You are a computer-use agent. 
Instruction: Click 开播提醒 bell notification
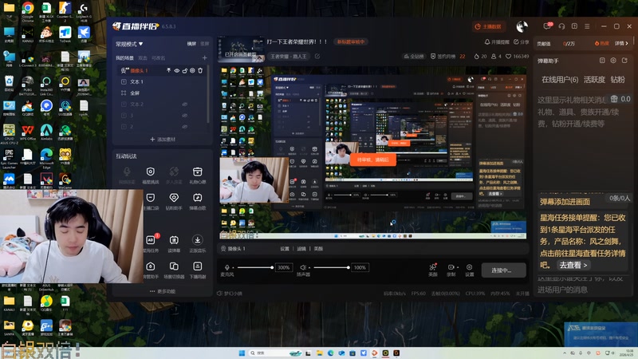tap(496, 42)
